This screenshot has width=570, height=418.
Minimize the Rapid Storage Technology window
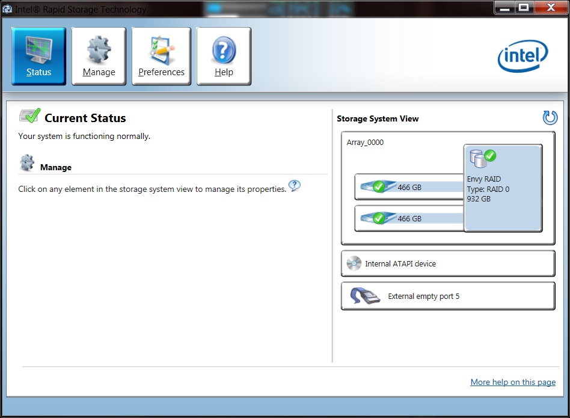click(504, 8)
